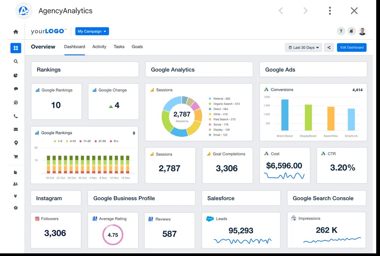Click the Google Rankings value 10
This screenshot has height=256, width=380.
pyautogui.click(x=56, y=105)
